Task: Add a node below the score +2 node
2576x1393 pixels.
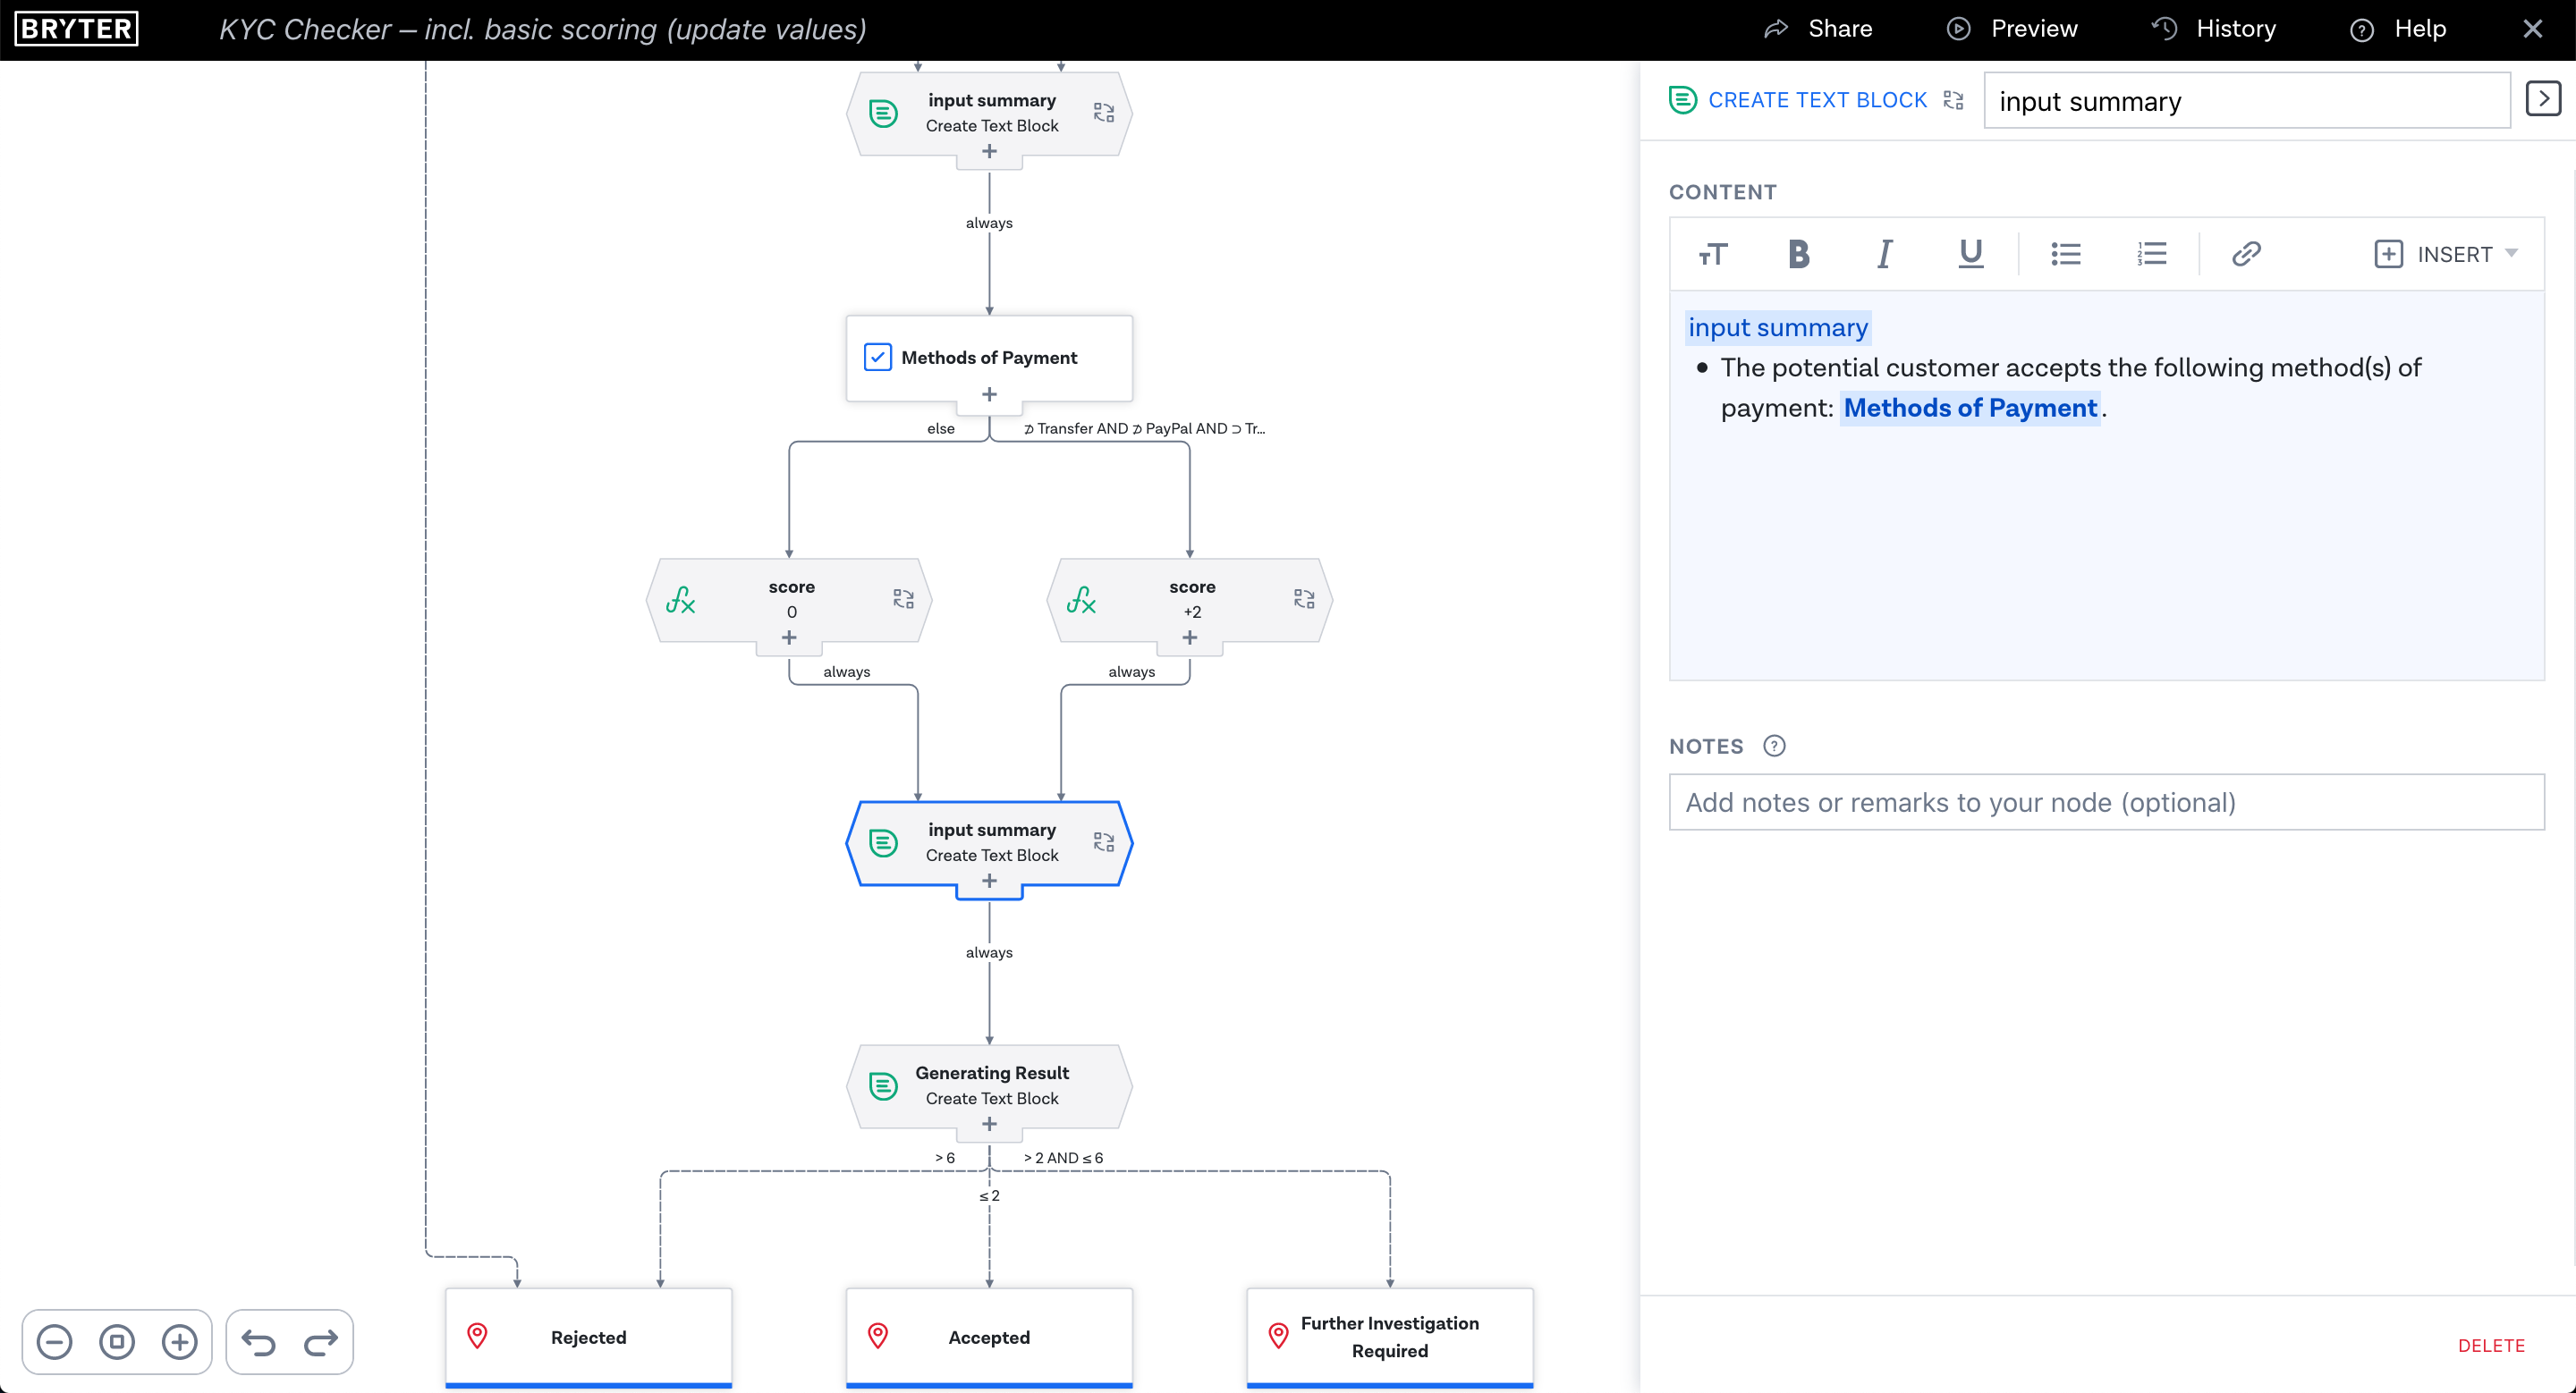Action: tap(1190, 637)
